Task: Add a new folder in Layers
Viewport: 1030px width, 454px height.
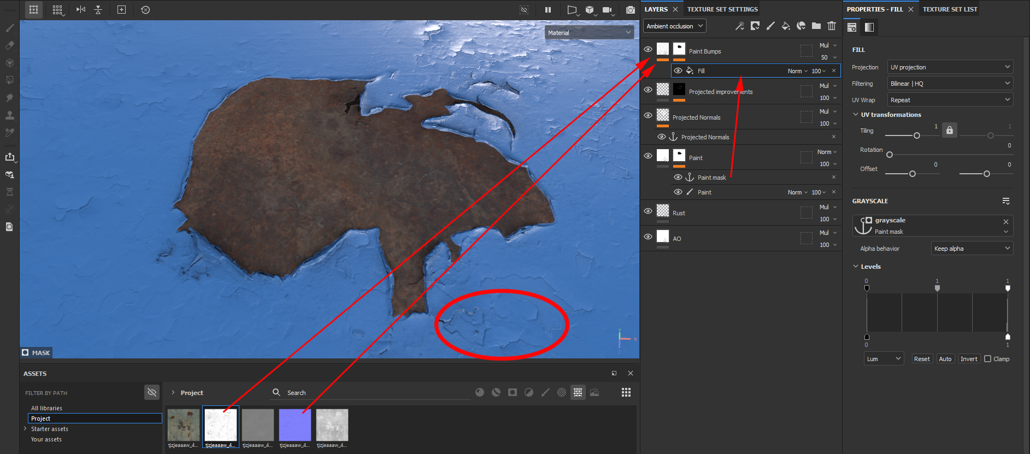Action: coord(816,26)
